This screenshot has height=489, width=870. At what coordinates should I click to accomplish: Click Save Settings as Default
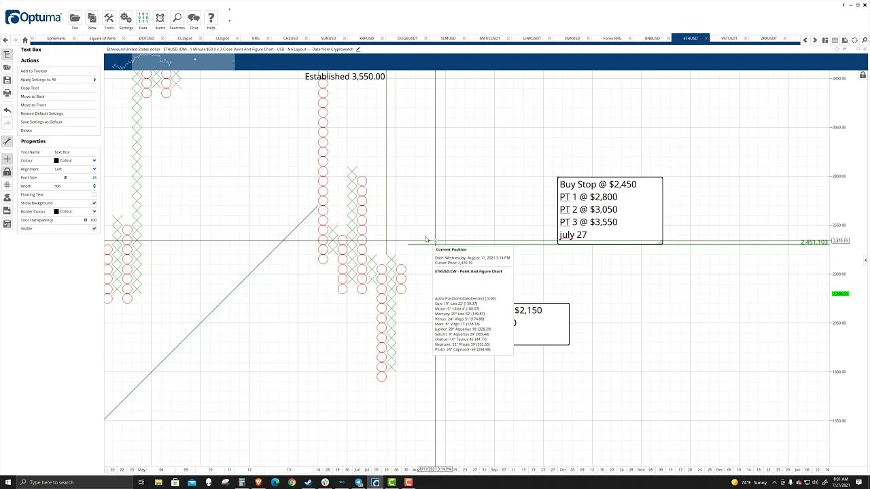click(41, 122)
